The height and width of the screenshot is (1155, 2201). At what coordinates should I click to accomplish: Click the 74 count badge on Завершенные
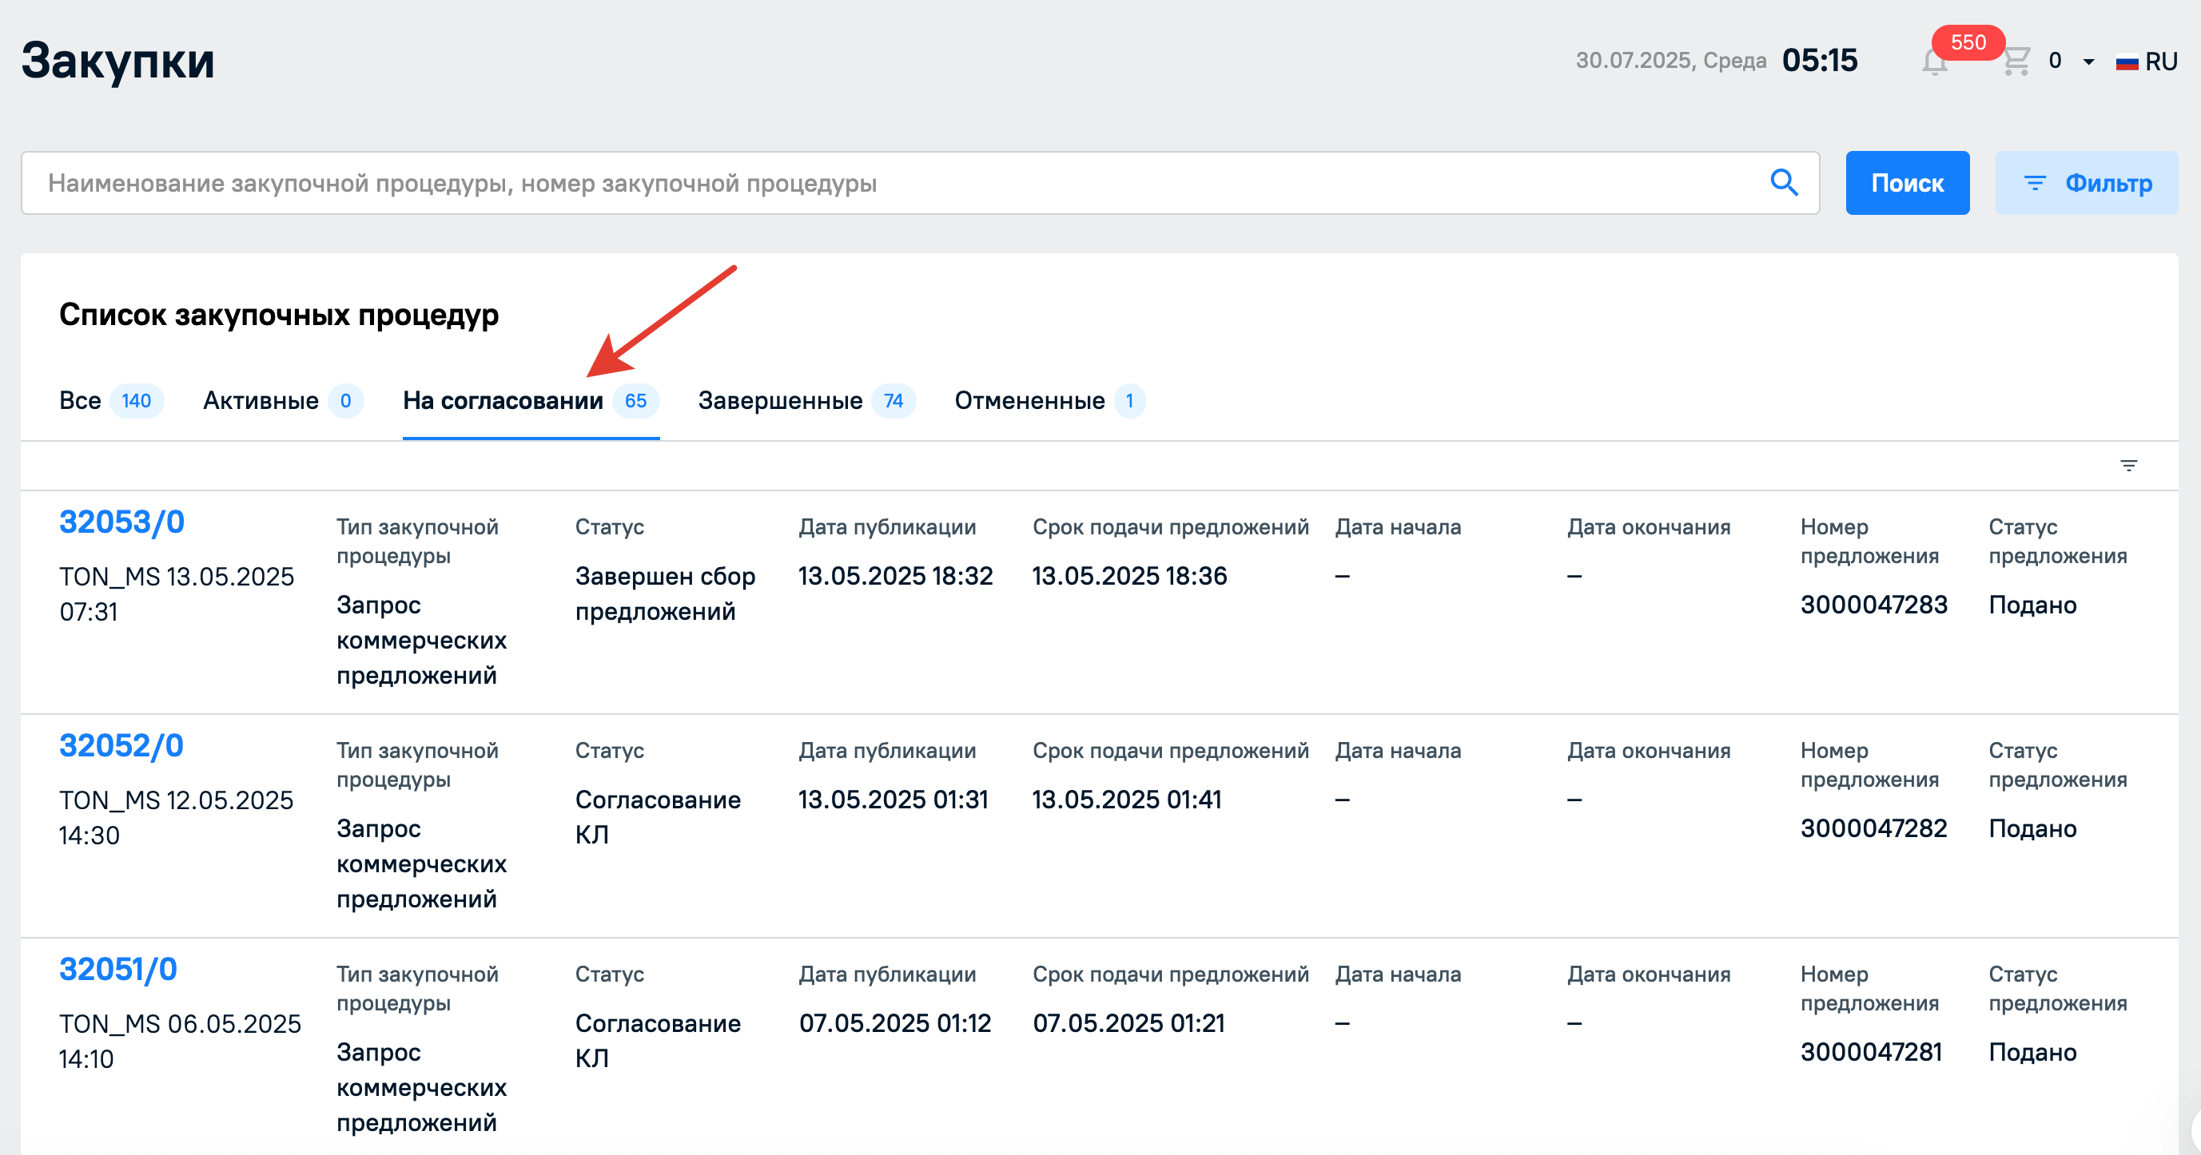pyautogui.click(x=893, y=400)
